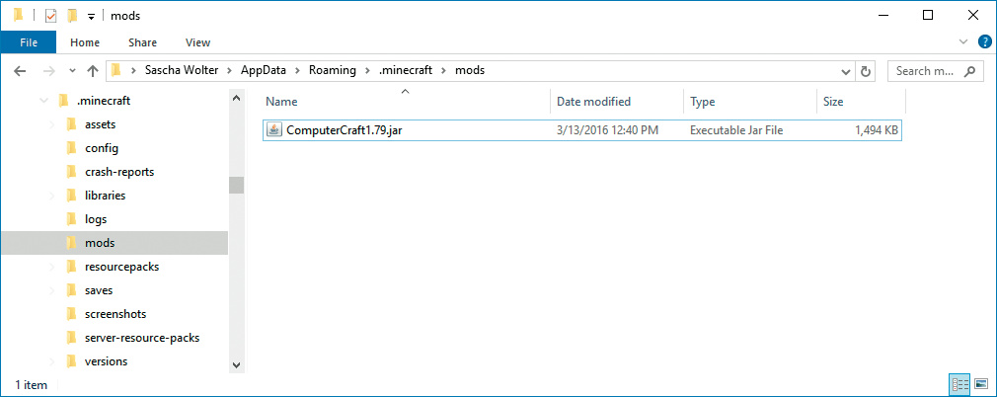Screen dimensions: 997x397
Task: Sort files by Type column
Action: click(x=750, y=101)
